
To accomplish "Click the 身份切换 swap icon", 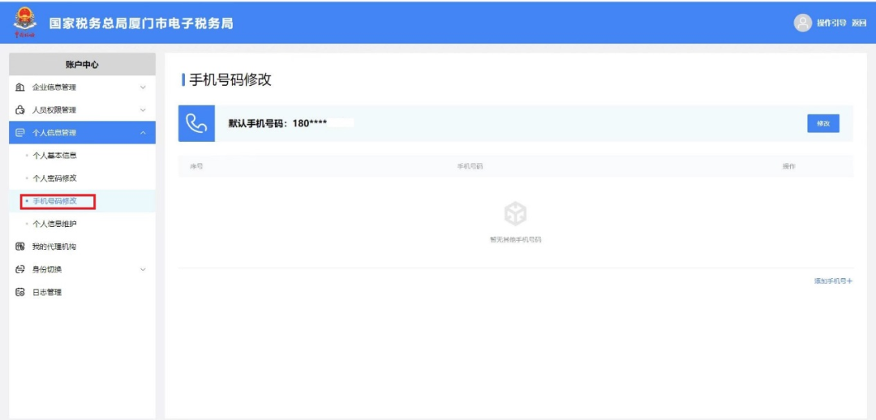I will click(20, 270).
